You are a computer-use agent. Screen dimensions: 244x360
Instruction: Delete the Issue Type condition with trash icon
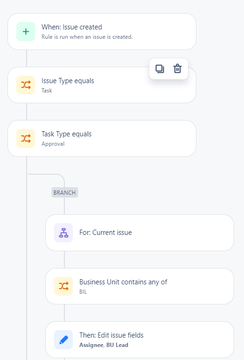[177, 69]
